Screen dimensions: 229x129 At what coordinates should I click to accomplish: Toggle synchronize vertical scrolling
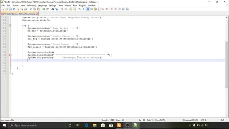pyautogui.click(x=71, y=9)
